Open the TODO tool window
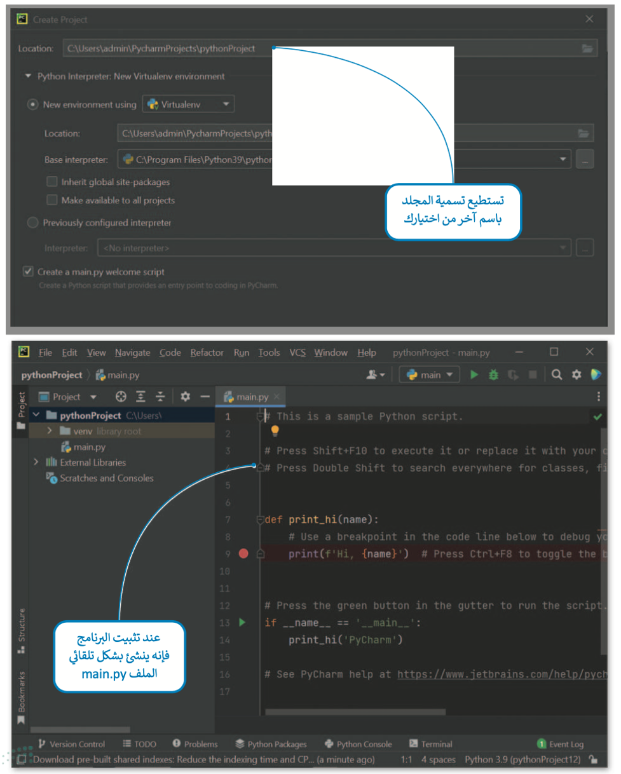 tap(139, 743)
